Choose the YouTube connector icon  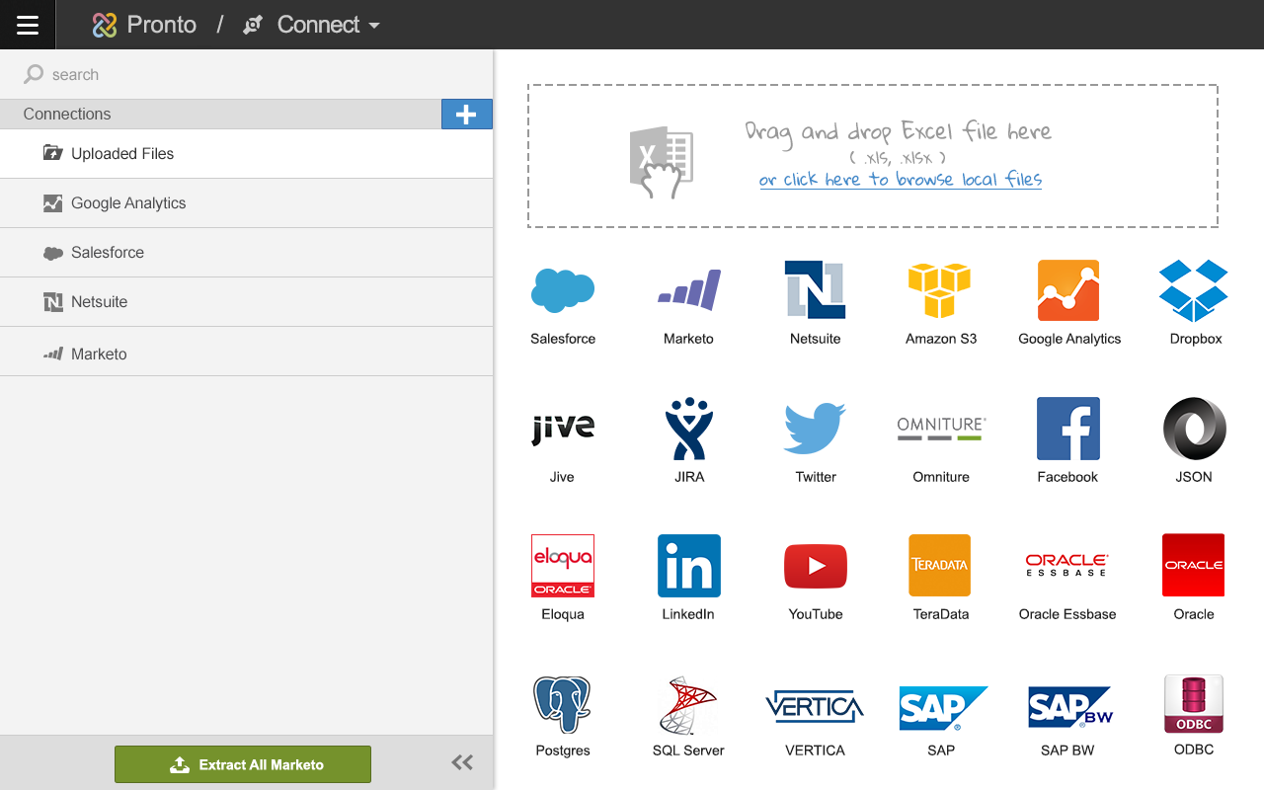(816, 566)
